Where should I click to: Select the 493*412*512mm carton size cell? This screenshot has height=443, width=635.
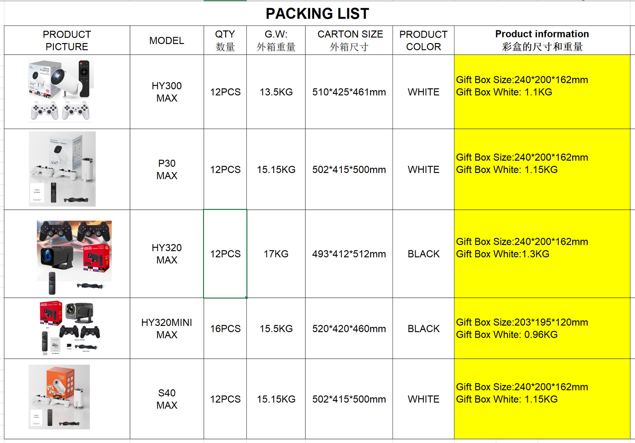[349, 254]
